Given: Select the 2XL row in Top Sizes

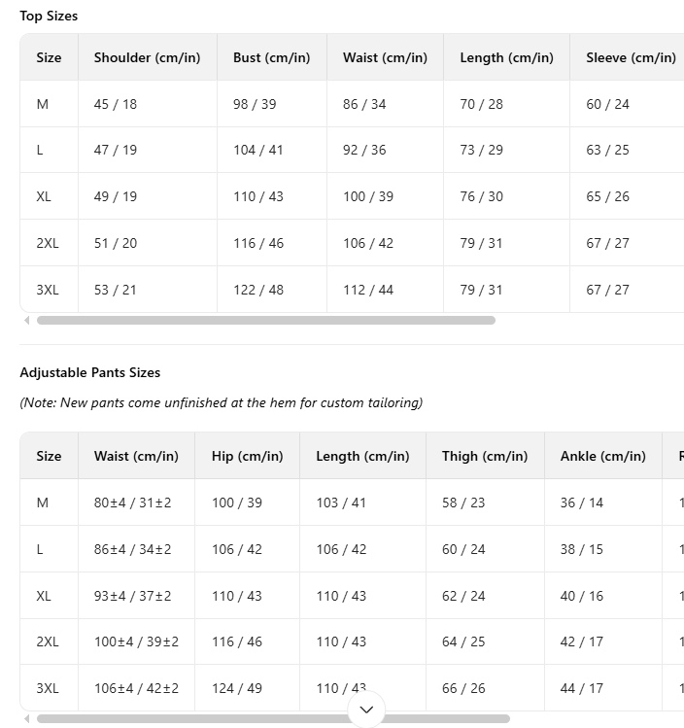Looking at the screenshot, I should 352,243.
